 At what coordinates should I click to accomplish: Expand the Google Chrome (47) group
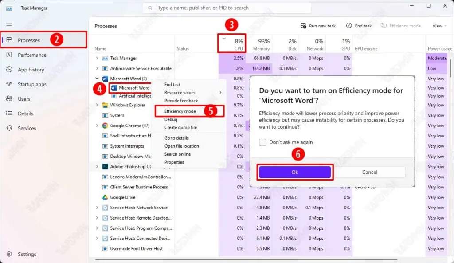[97, 126]
